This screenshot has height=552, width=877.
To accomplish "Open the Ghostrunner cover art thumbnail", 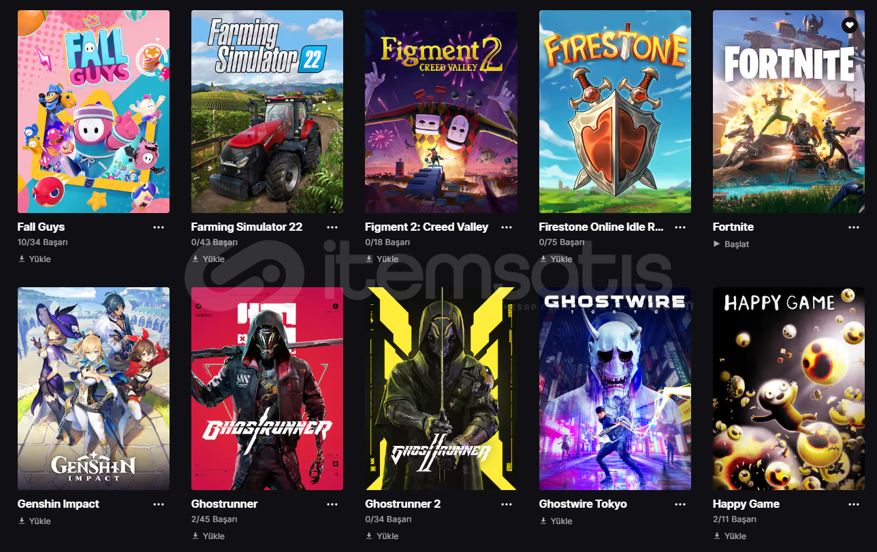I will pos(267,389).
